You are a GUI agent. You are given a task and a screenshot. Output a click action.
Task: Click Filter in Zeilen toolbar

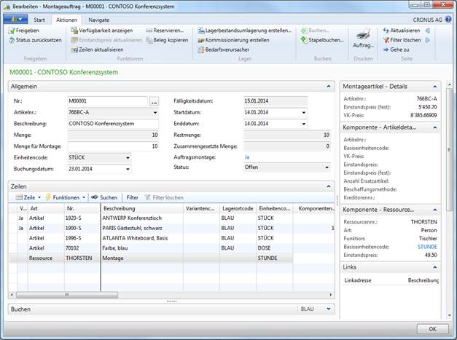click(133, 197)
